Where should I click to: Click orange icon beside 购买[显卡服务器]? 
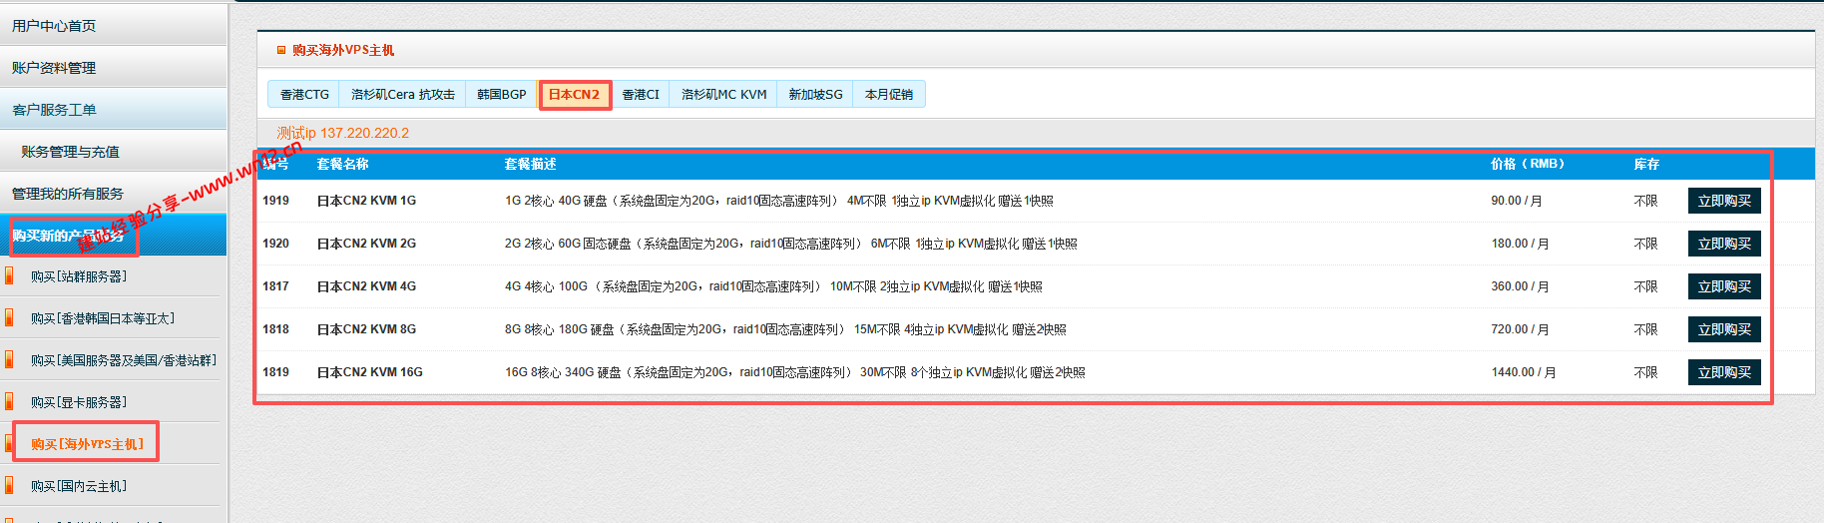[x=9, y=402]
